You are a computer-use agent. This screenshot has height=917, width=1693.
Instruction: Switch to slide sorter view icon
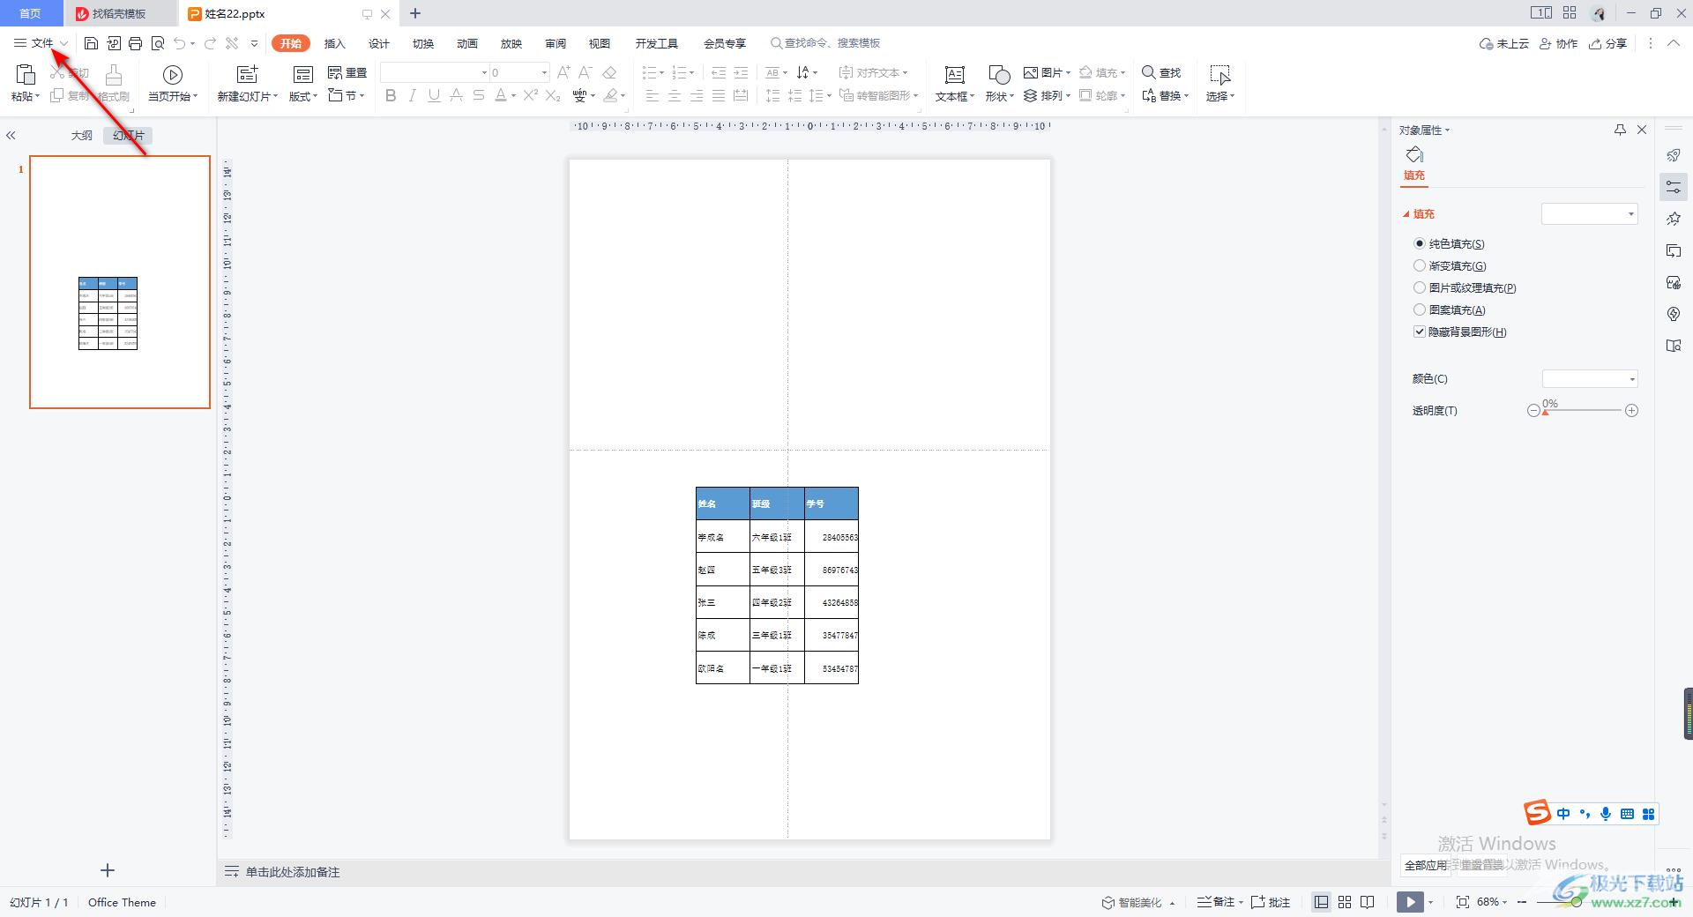pos(1345,902)
